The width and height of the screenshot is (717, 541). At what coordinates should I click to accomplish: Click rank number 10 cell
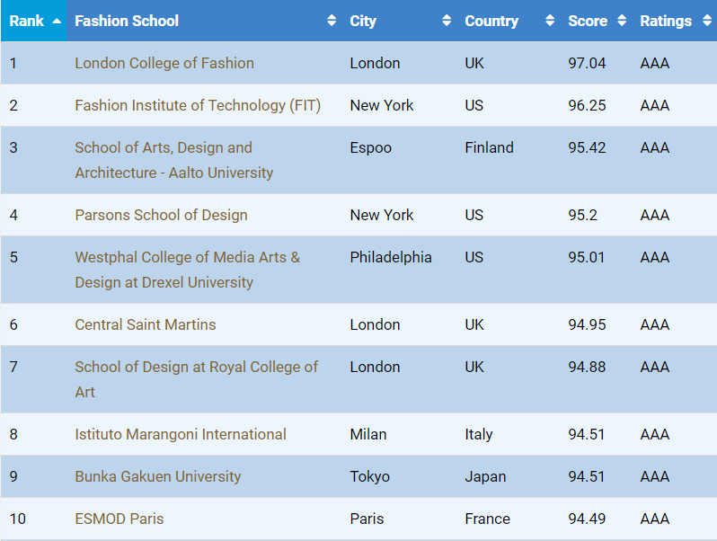click(18, 519)
